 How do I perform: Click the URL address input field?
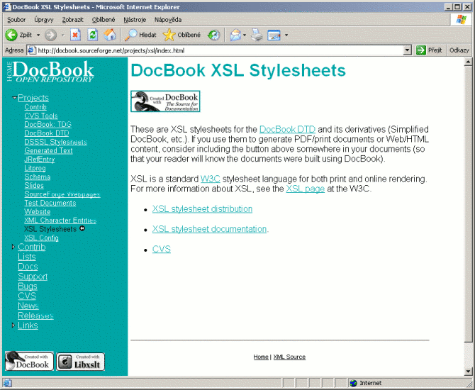pos(216,50)
